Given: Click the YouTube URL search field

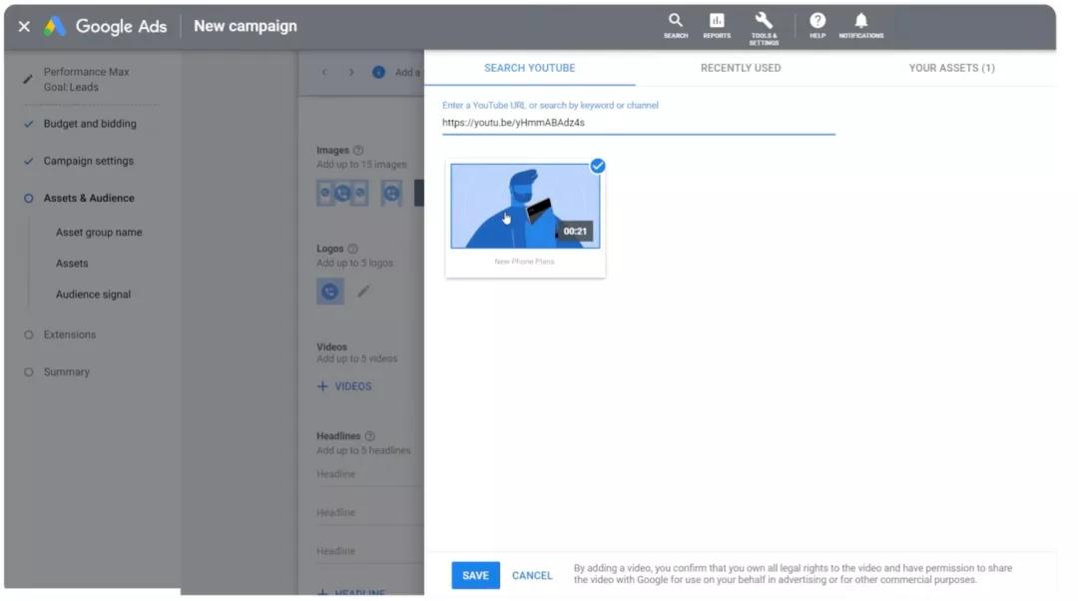Looking at the screenshot, I should click(x=638, y=123).
